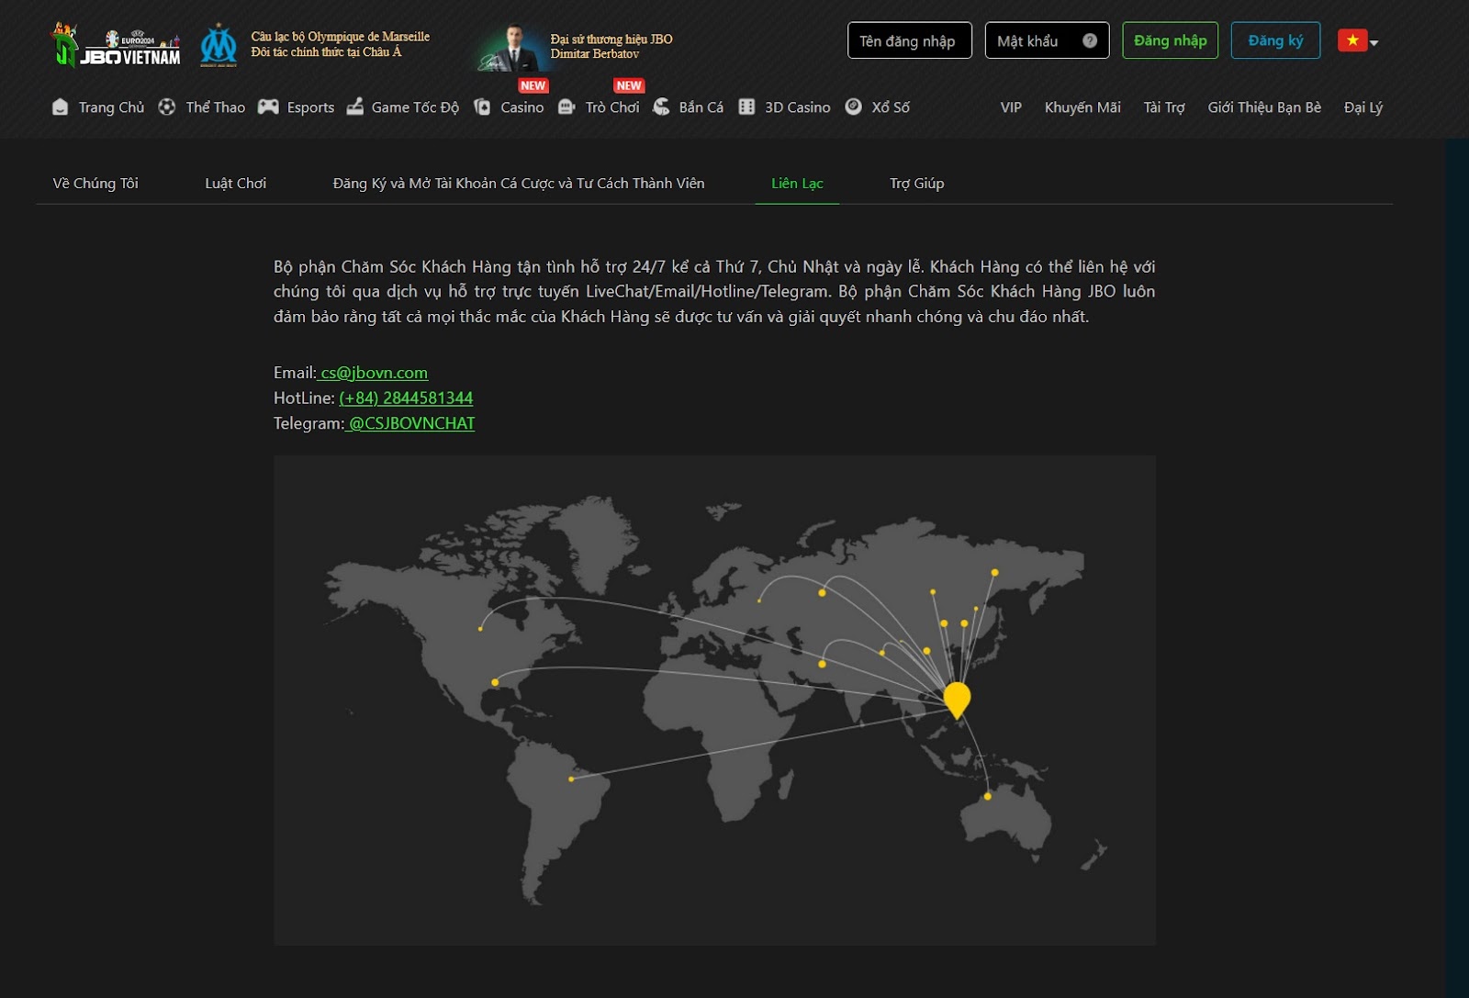Open the Bắn Cá menu item

pyautogui.click(x=701, y=107)
